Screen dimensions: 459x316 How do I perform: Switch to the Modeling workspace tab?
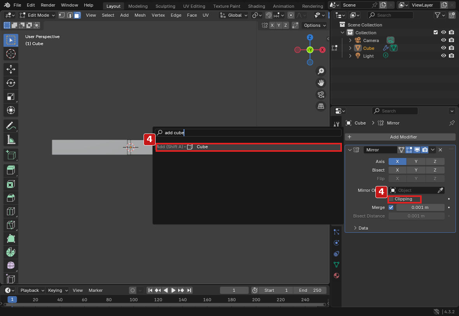(138, 6)
